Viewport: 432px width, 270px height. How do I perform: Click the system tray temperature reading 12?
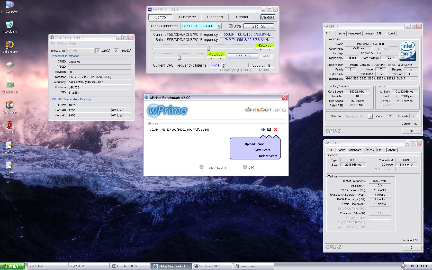click(408, 266)
